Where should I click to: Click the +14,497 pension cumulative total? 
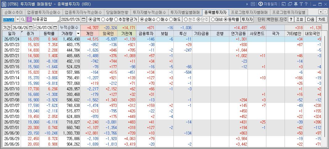(238, 28)
